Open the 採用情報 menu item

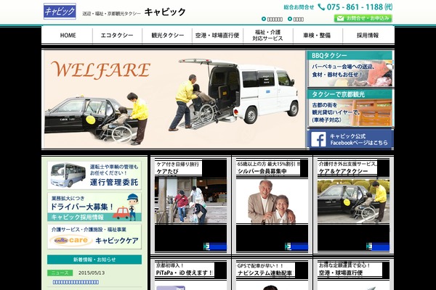click(368, 36)
